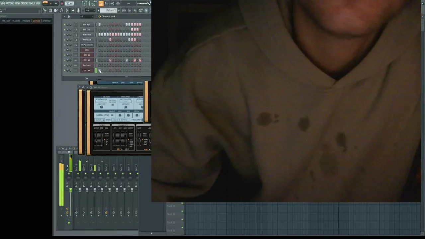Mute the Drumaxx channel

coord(64,65)
